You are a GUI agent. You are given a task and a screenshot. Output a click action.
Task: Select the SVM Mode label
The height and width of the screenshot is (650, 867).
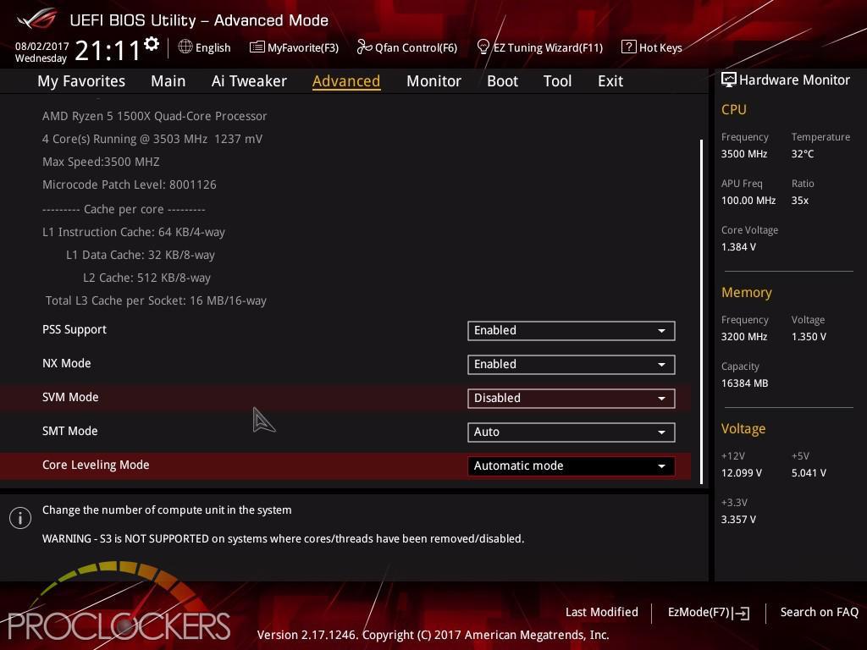[x=70, y=397]
